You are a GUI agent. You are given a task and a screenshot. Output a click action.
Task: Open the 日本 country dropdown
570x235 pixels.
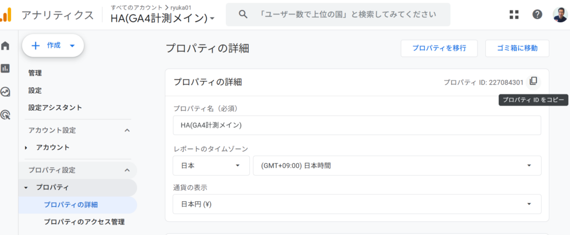pos(211,166)
